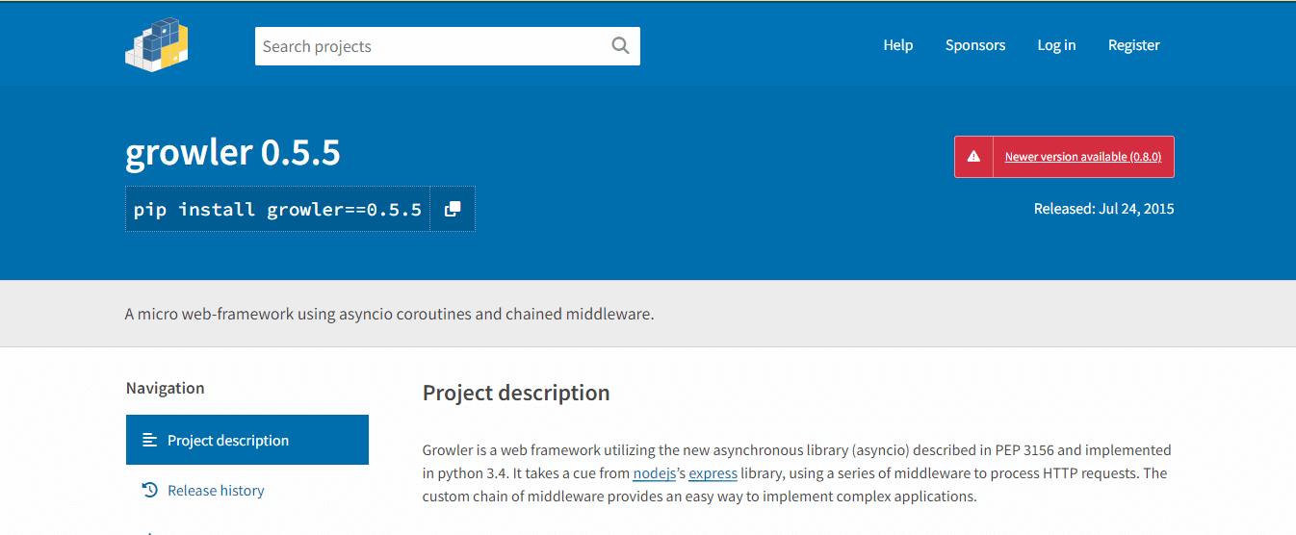The image size is (1296, 535).
Task: Copy pip install command to clipboard
Action: (453, 209)
